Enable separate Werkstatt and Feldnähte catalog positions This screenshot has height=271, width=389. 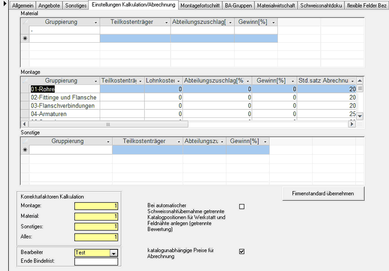point(242,206)
